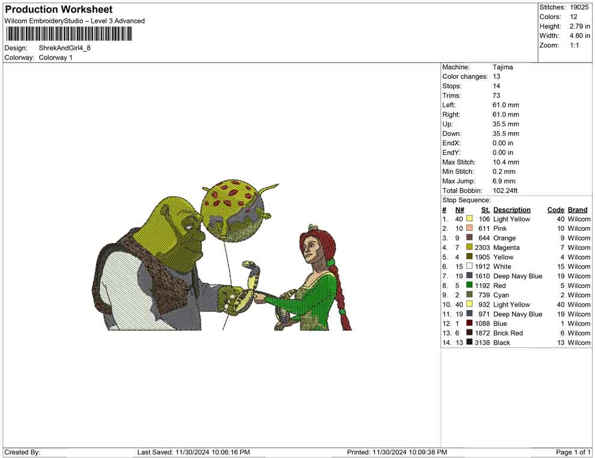Click the 'White' description in row 6

coord(502,266)
